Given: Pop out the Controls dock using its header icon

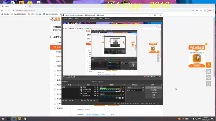Looking at the screenshot, I should pos(161,85).
